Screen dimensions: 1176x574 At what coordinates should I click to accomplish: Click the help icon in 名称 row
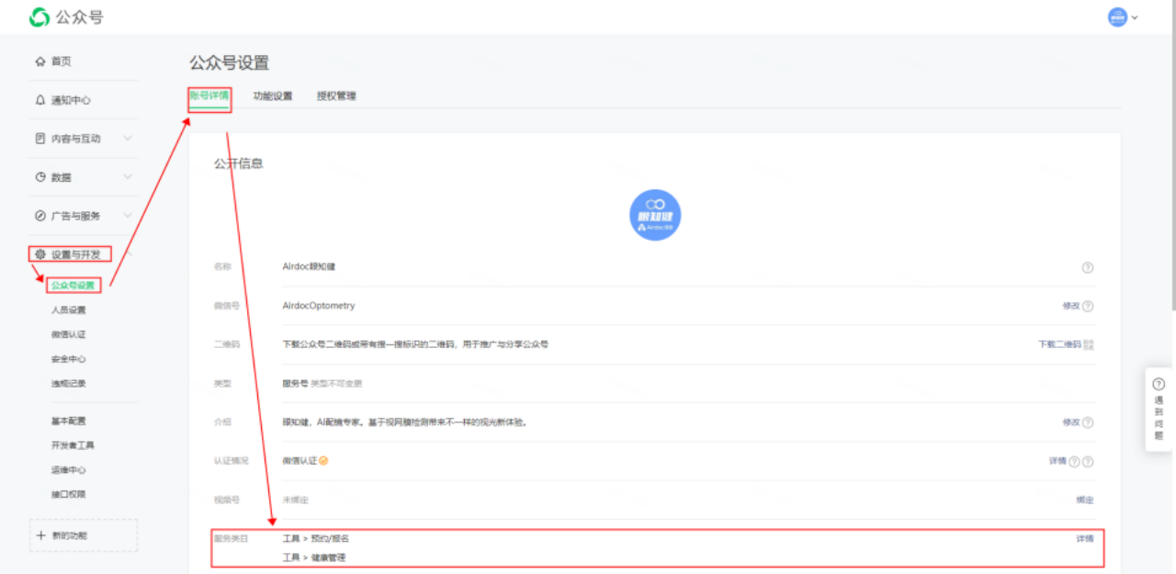pos(1088,267)
